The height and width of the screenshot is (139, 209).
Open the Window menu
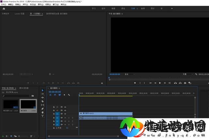(x=56, y=4)
